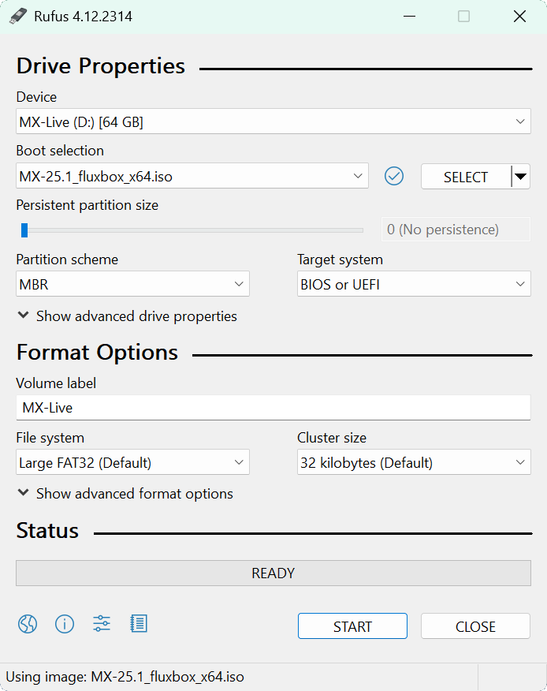547x691 pixels.
Task: Click the About info icon
Action: 65,625
